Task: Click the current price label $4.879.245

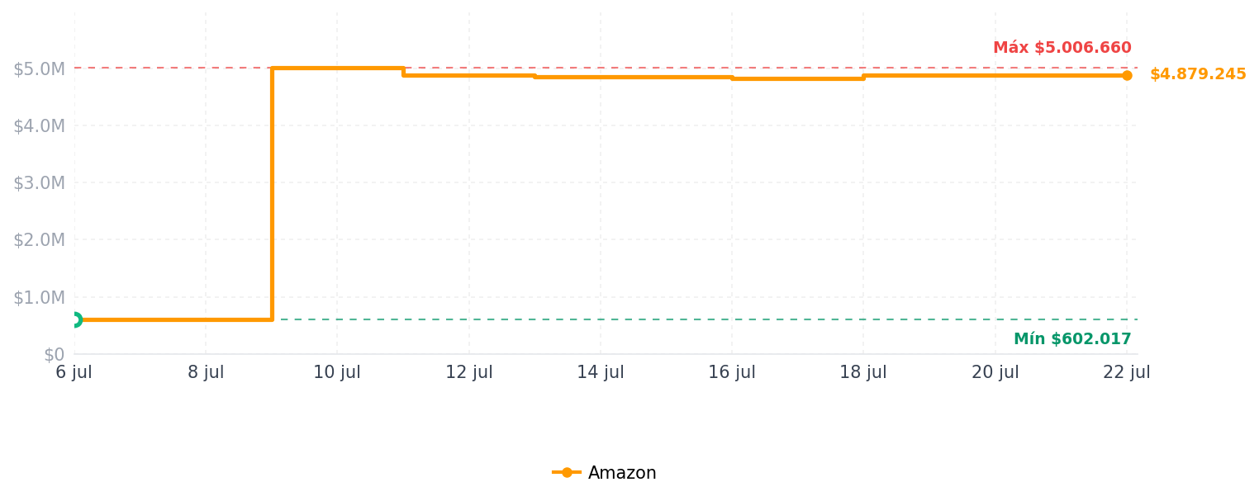Action: click(x=1198, y=74)
